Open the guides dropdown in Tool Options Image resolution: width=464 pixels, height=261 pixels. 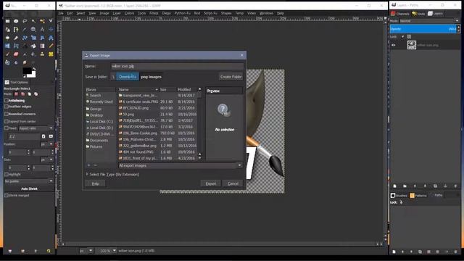pos(29,181)
